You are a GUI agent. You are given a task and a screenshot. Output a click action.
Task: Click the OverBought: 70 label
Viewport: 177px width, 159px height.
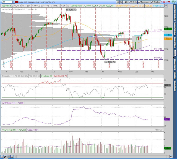coord(60,76)
